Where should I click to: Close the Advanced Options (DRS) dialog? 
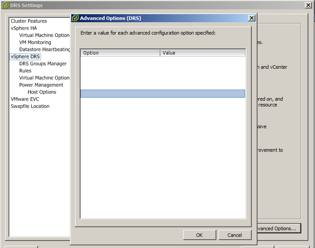(252, 18)
